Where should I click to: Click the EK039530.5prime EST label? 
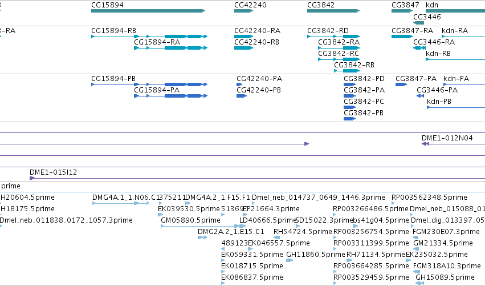(189, 209)
